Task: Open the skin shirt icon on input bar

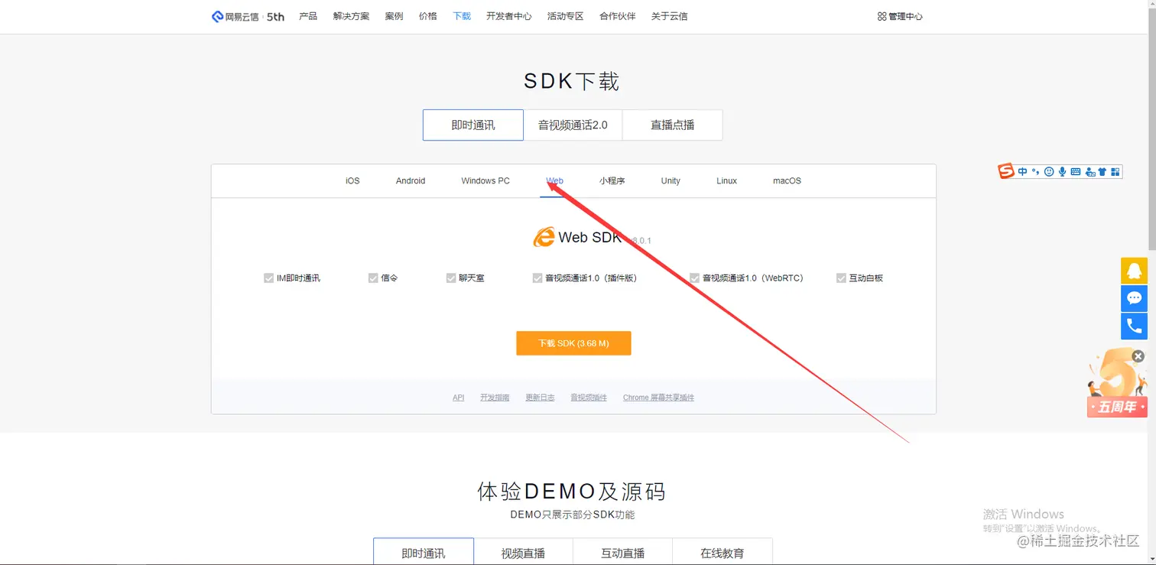Action: pos(1102,172)
